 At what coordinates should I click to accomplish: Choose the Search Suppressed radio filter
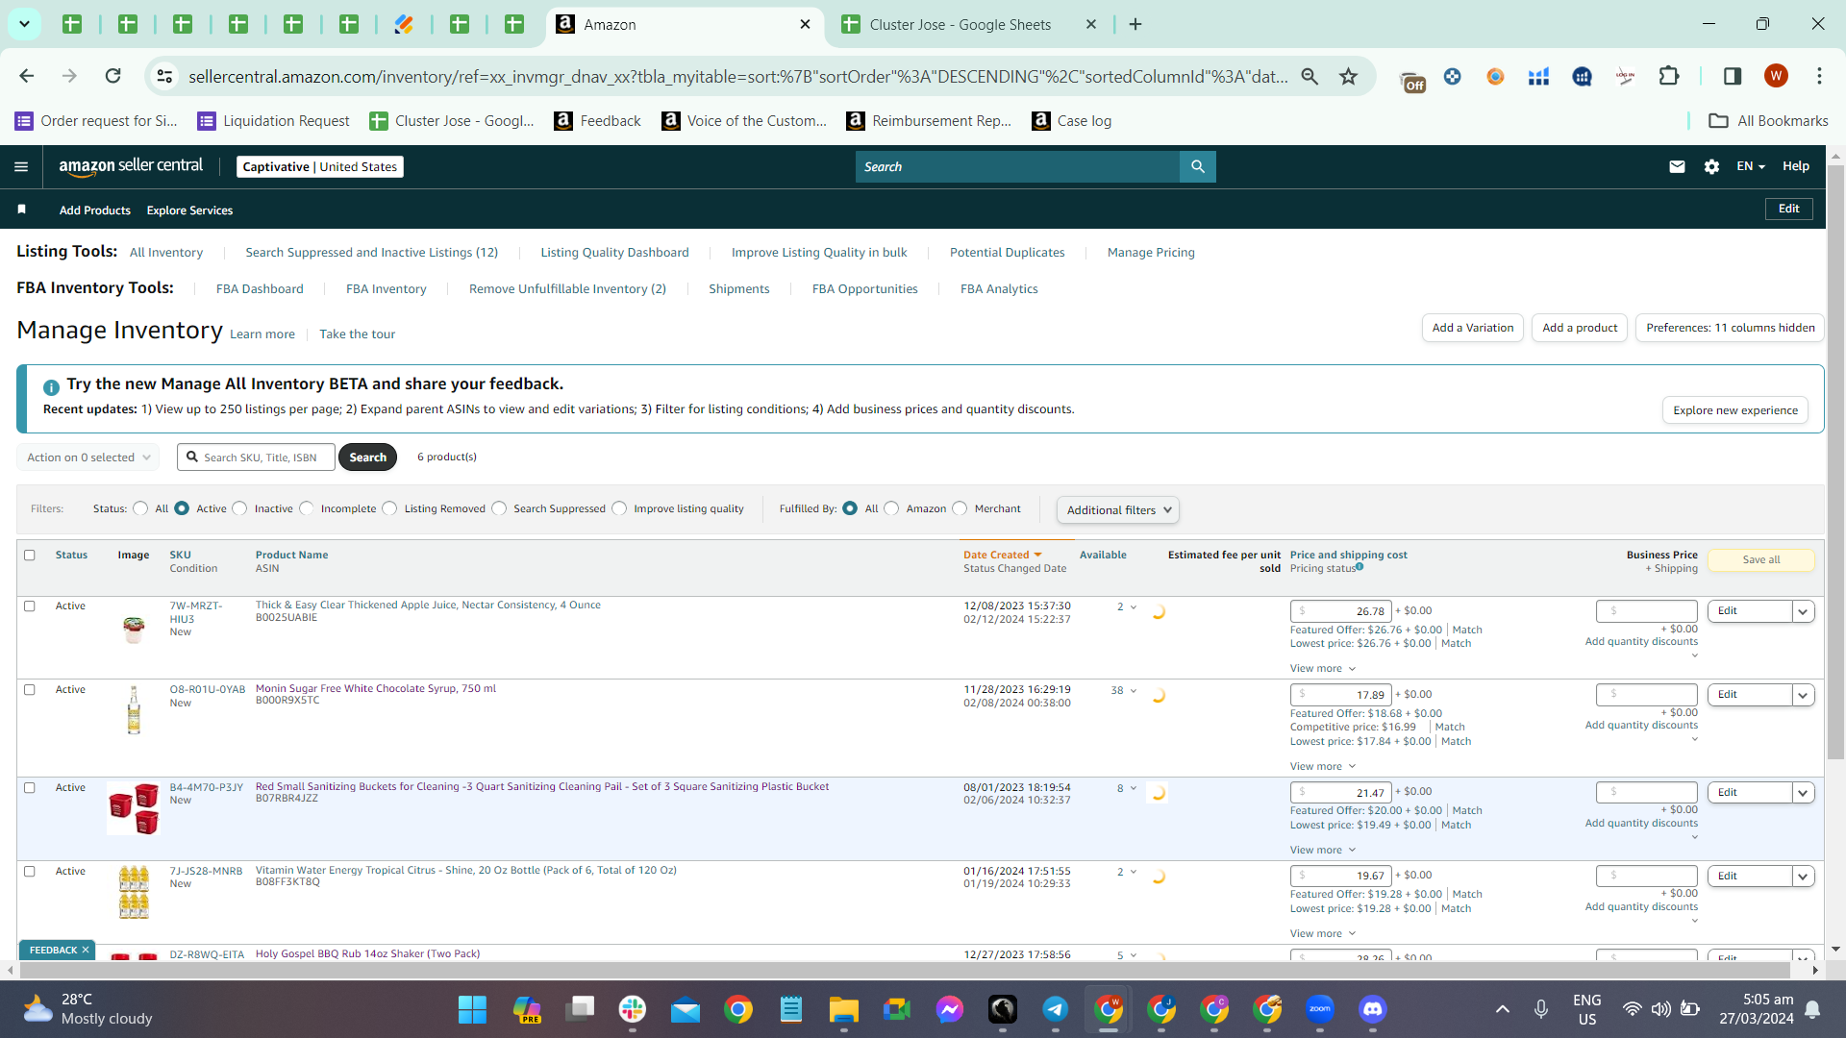click(x=499, y=508)
